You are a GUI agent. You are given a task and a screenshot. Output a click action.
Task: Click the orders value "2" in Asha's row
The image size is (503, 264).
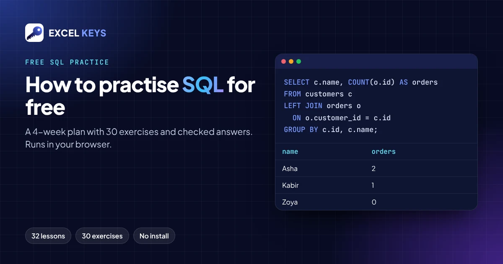(373, 168)
